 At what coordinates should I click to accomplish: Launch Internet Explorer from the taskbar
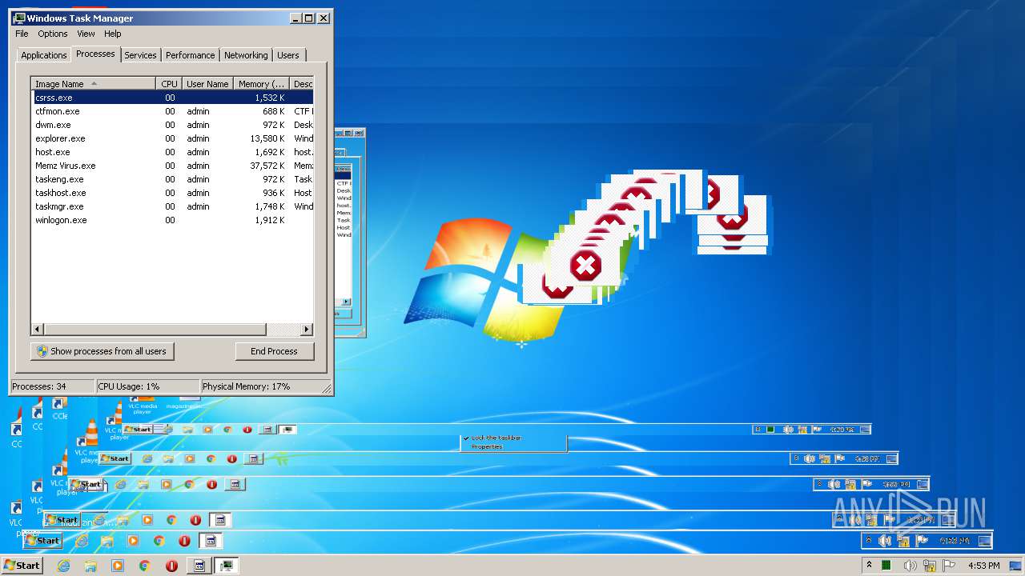tap(63, 566)
